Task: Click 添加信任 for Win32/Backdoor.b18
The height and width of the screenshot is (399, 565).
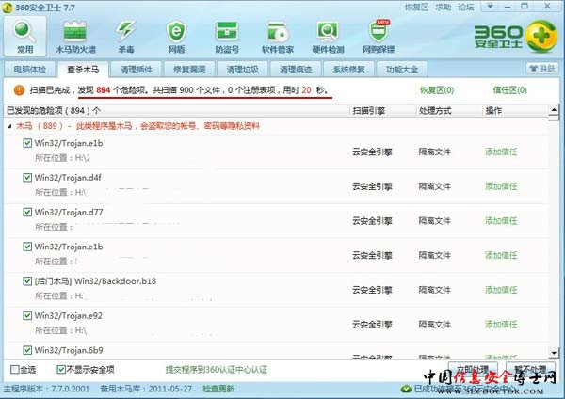Action: pyautogui.click(x=501, y=290)
